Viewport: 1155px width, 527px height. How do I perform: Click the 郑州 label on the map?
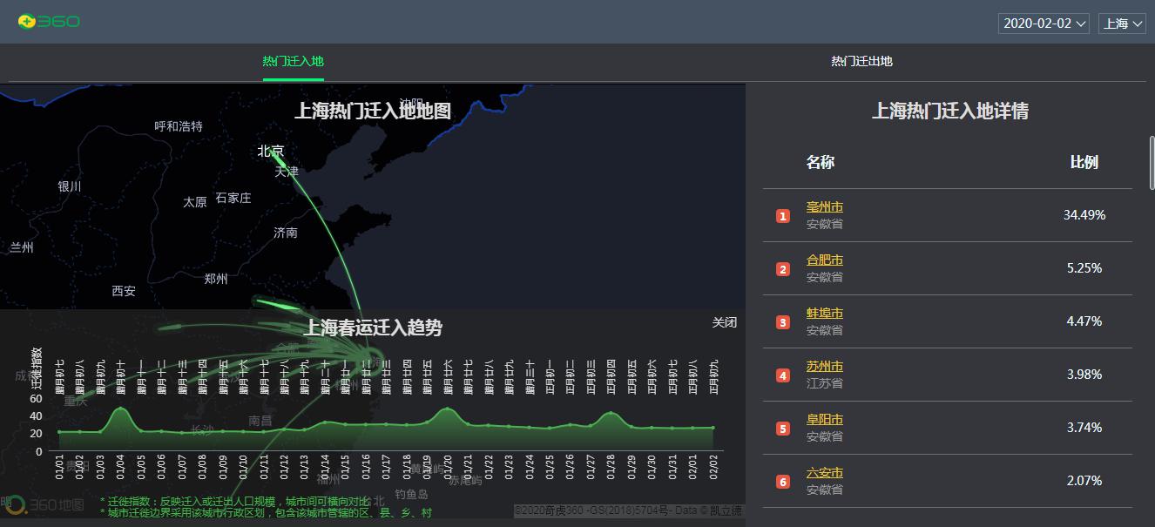(216, 279)
